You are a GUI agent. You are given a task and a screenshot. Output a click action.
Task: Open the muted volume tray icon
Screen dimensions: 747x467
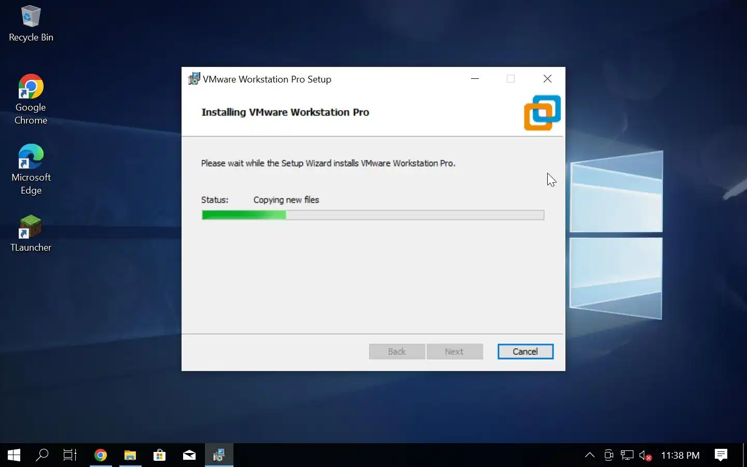click(646, 455)
